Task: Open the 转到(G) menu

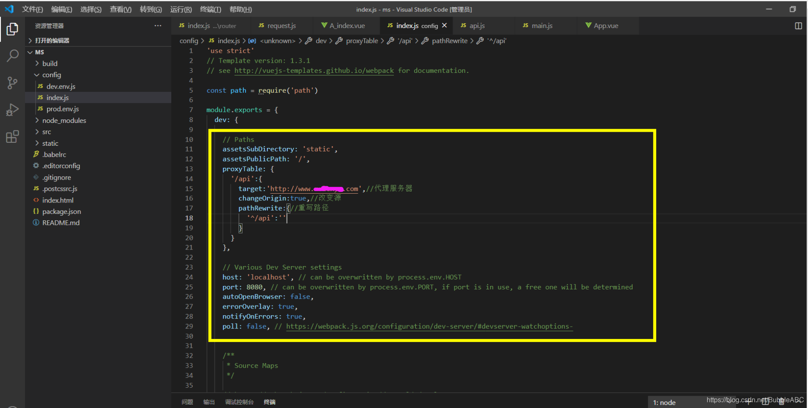Action: point(151,9)
